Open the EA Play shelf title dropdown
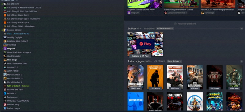This screenshot has width=245, height=112. (x=134, y=29)
